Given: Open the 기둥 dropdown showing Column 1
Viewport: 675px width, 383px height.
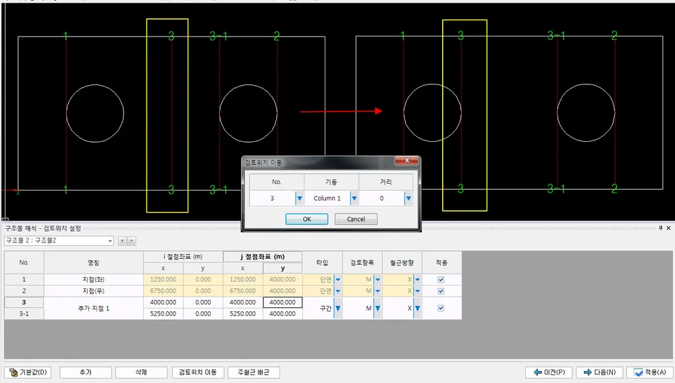Looking at the screenshot, I should pos(354,198).
